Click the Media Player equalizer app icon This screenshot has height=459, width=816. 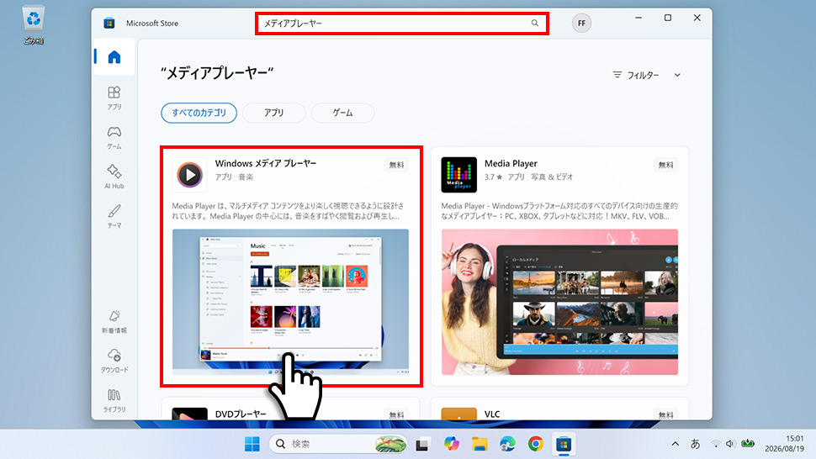click(458, 175)
